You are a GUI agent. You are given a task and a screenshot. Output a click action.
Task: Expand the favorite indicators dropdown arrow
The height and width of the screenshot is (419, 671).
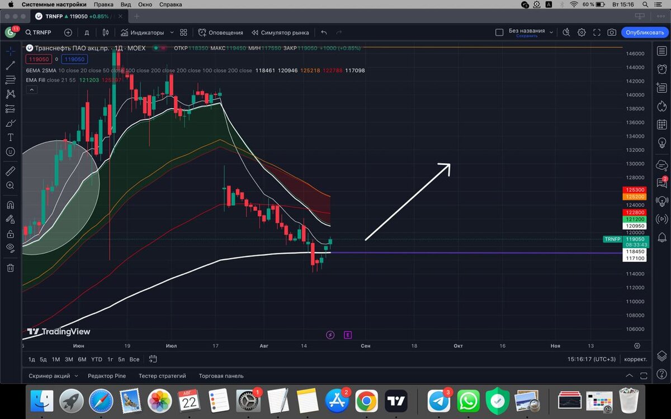coord(172,32)
